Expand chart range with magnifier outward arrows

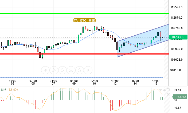point(71,70)
